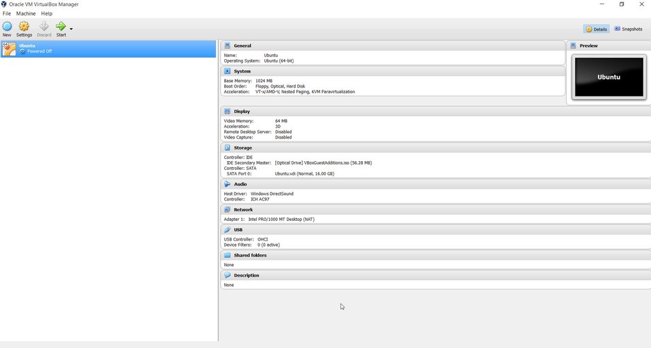Click the Audio section speaker icon
This screenshot has width=651, height=348.
coord(227,184)
